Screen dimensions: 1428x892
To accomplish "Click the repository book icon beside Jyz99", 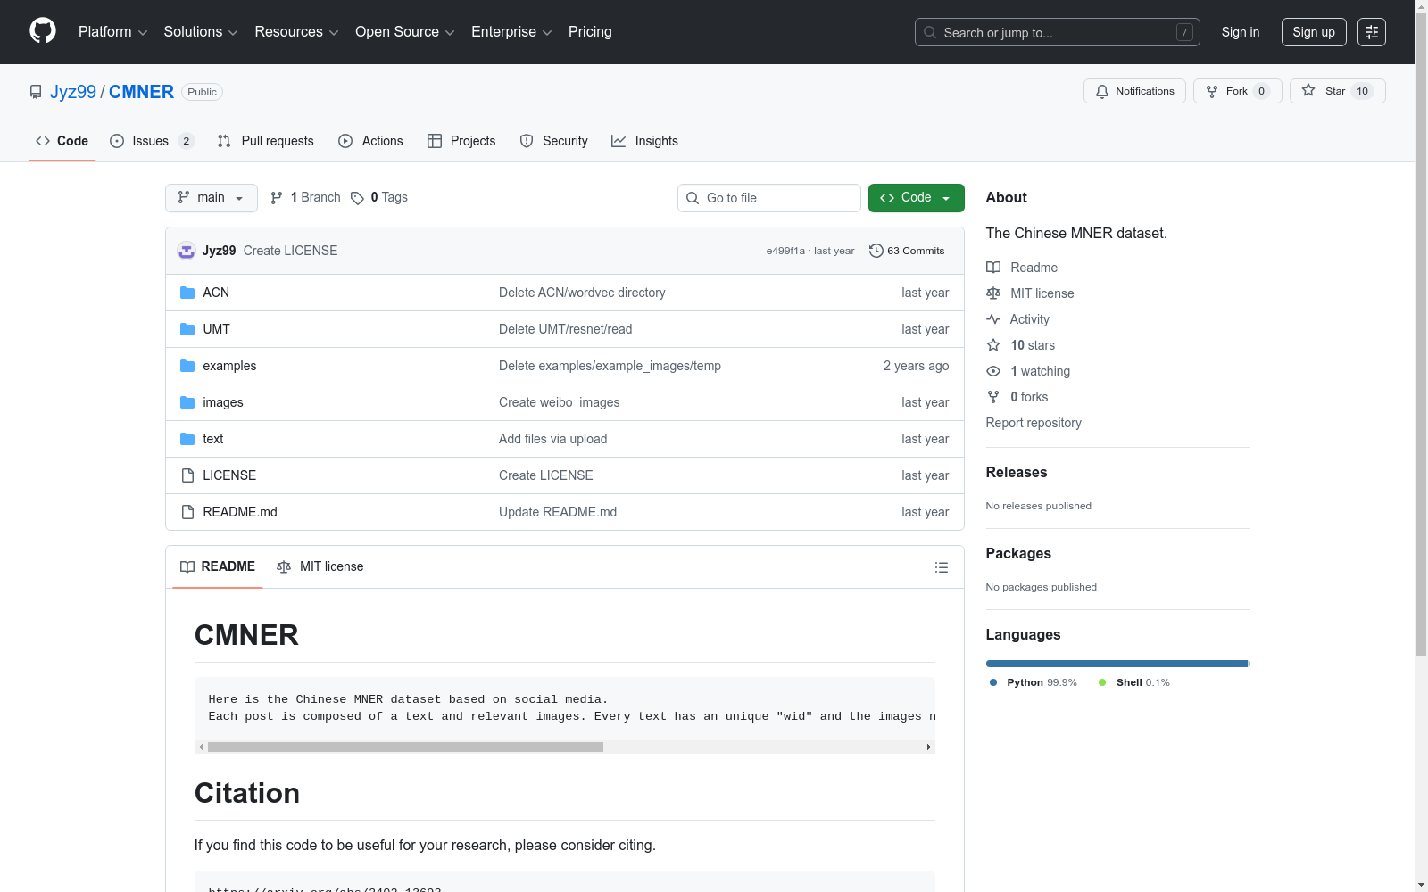I will click(36, 92).
